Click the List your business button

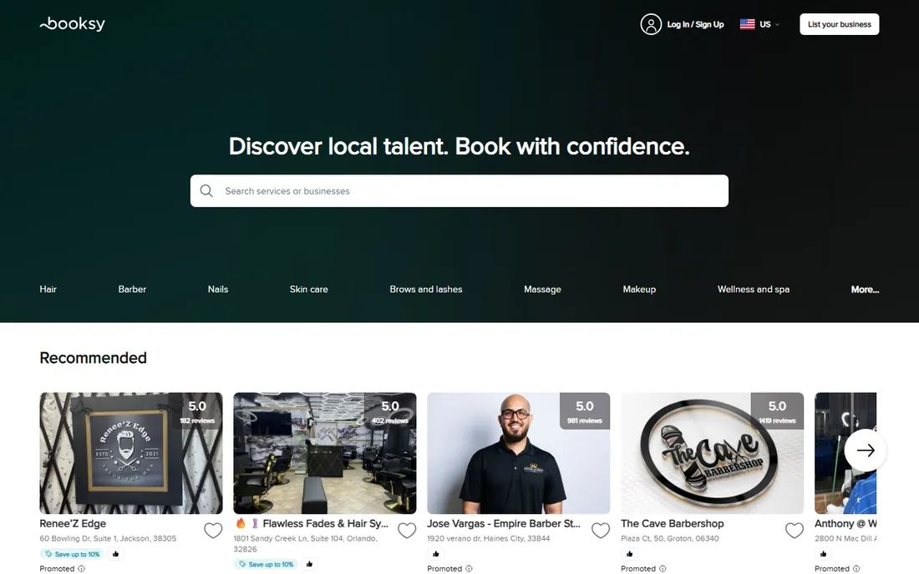pos(840,24)
